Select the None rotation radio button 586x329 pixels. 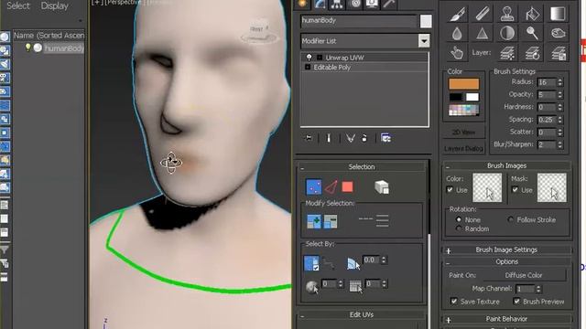tap(459, 219)
